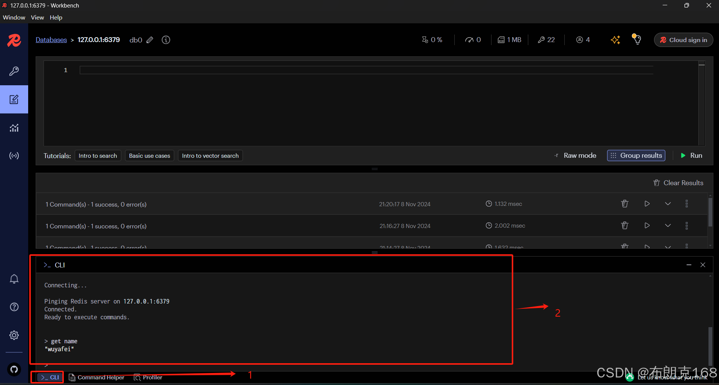Click the 21:16:27 8 Nov 2024 timestamp
Screen dimensions: 719x385
(x=405, y=226)
